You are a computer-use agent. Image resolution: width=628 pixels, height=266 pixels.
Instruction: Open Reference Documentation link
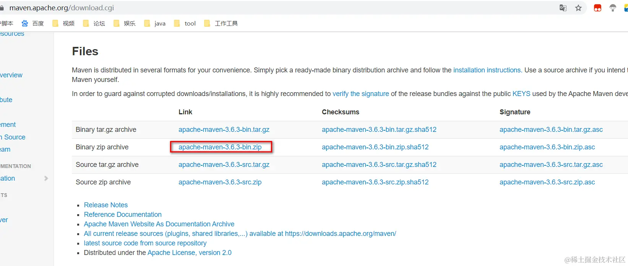tap(123, 215)
